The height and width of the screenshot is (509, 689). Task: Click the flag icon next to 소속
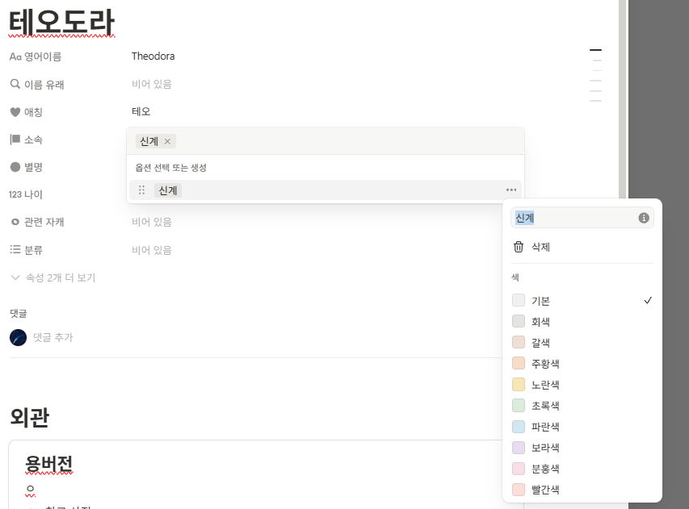click(x=15, y=140)
